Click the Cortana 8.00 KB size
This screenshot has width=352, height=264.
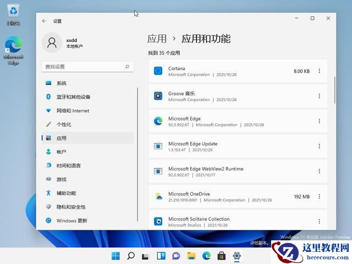(x=301, y=71)
